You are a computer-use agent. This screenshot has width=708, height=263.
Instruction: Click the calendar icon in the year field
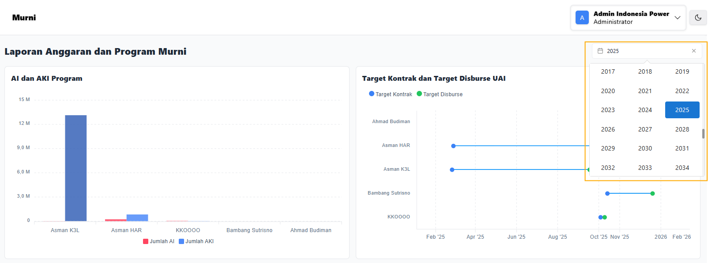coord(600,51)
